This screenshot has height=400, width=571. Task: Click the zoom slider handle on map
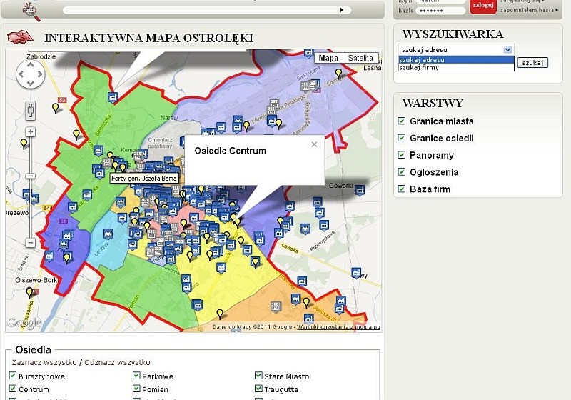pos(31,176)
